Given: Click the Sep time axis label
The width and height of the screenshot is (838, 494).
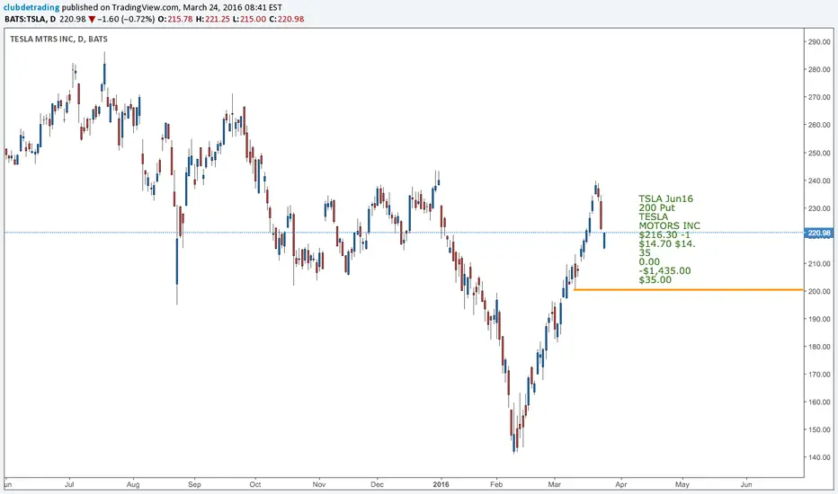Looking at the screenshot, I should (x=194, y=484).
